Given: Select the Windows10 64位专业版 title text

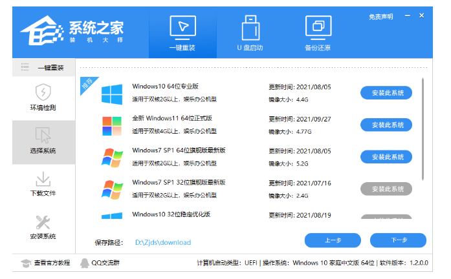Looking at the screenshot, I should pyautogui.click(x=166, y=86).
